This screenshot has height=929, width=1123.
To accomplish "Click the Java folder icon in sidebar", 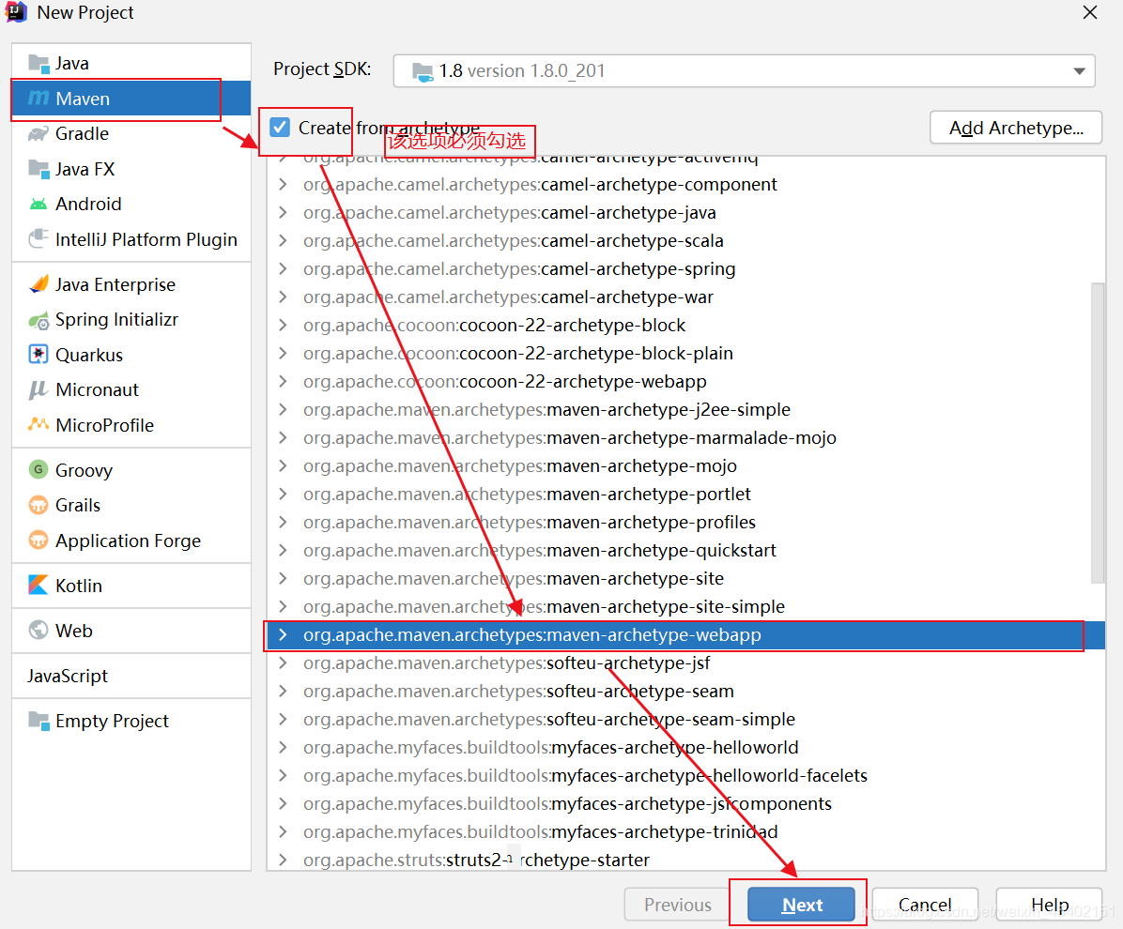I will point(38,63).
